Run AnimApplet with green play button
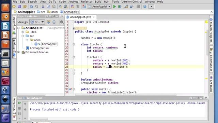This screenshot has width=218, height=123. pyautogui.click(x=114, y=6)
